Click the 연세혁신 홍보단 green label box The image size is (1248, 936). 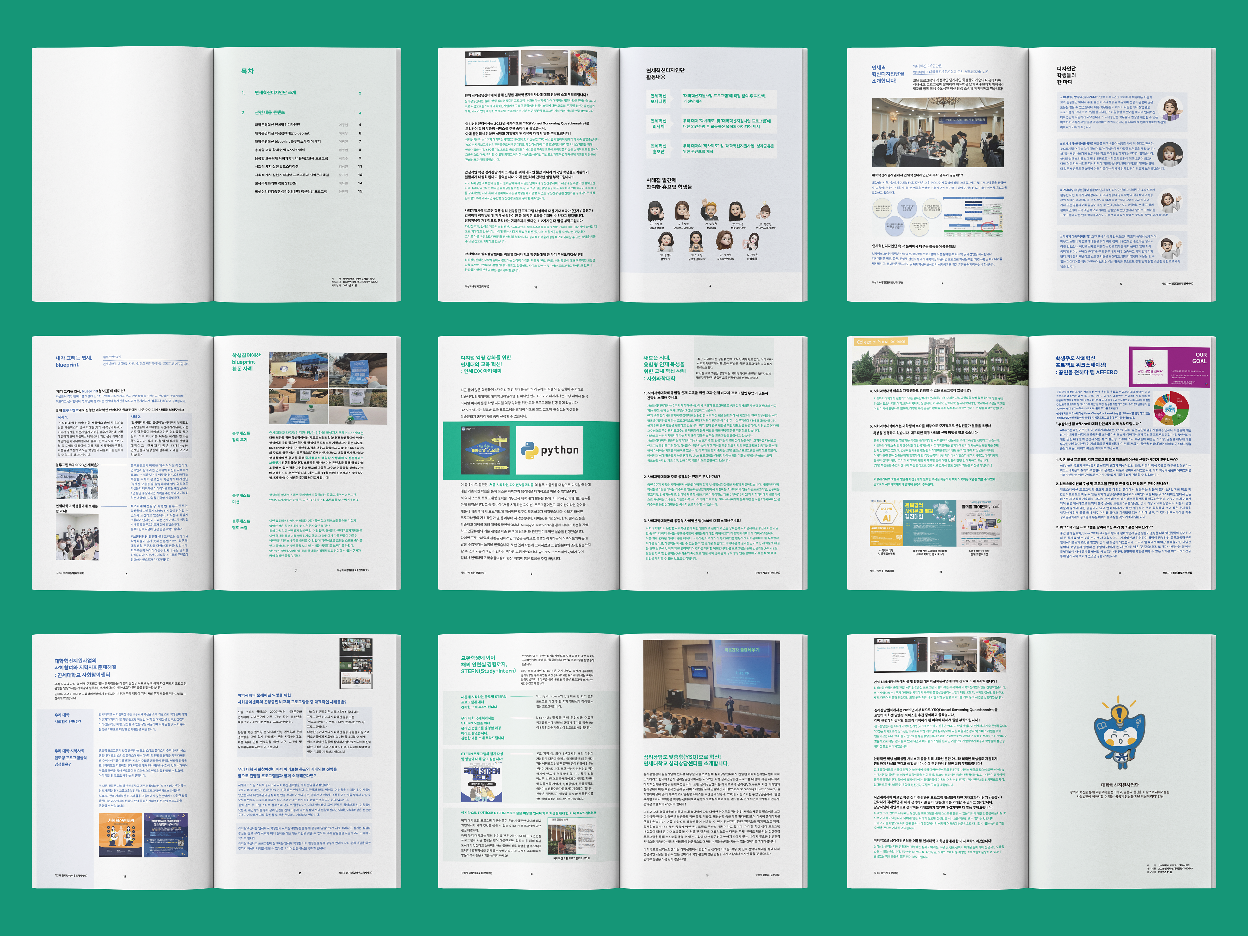point(658,149)
